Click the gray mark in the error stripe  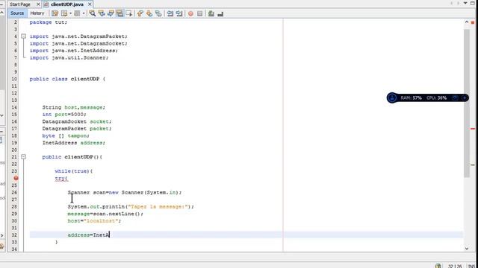[473, 165]
